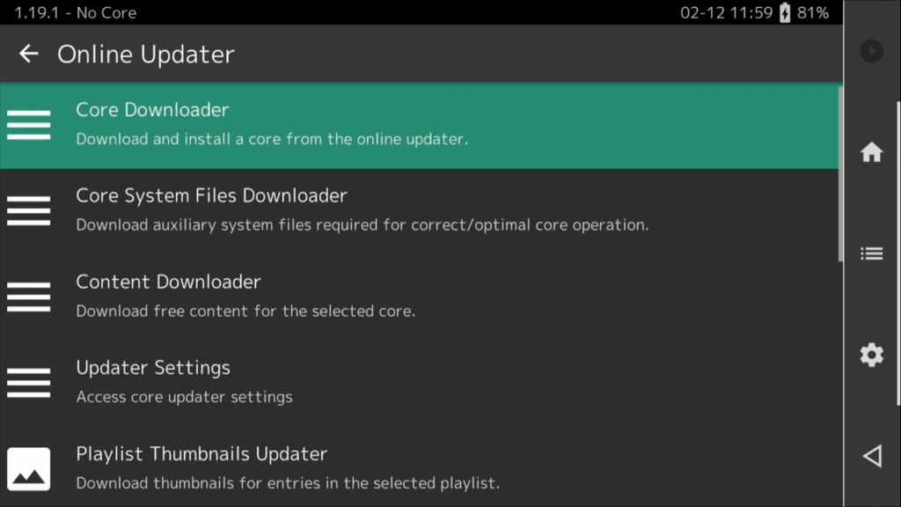The width and height of the screenshot is (901, 507).
Task: Click the Online Updater page title
Action: [x=146, y=54]
